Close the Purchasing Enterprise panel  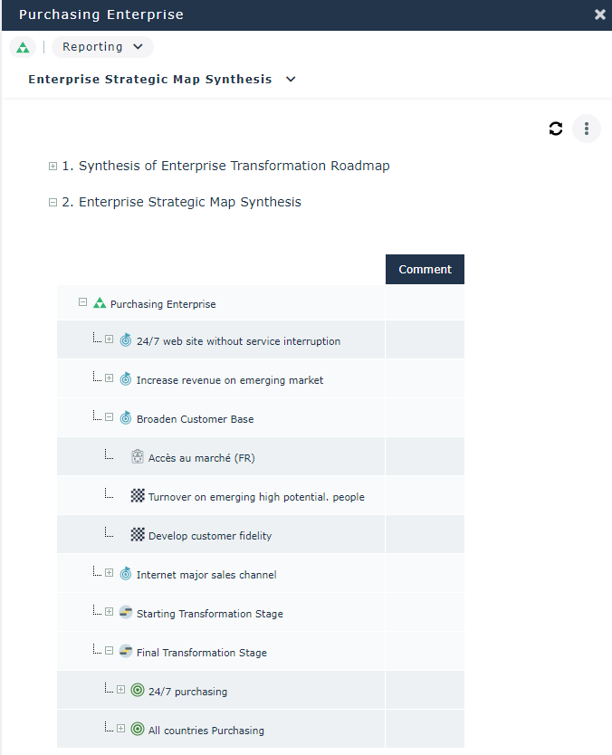pyautogui.click(x=599, y=14)
